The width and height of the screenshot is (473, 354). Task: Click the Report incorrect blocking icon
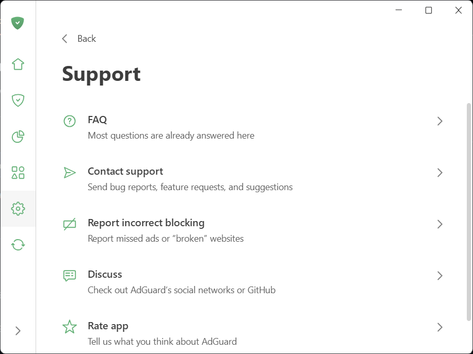click(70, 224)
